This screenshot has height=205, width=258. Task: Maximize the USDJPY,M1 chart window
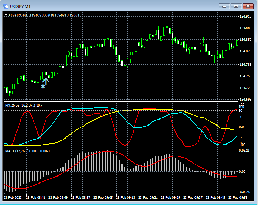coord(236,6)
